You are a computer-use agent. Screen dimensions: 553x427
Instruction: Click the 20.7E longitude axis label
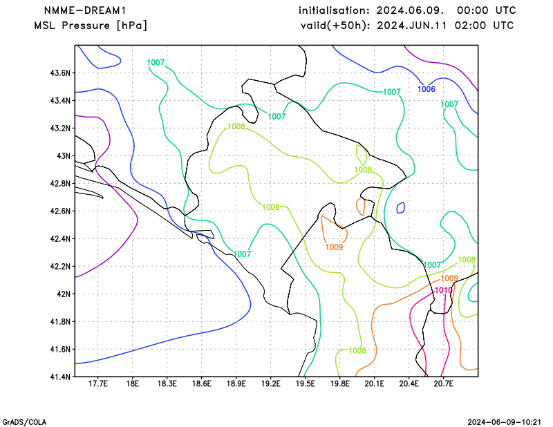pos(443,383)
